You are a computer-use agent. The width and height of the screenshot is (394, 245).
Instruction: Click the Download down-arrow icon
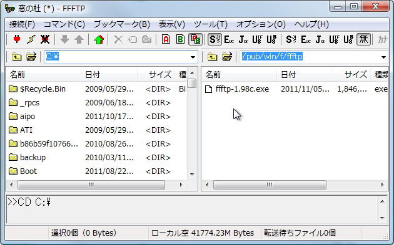coord(65,39)
